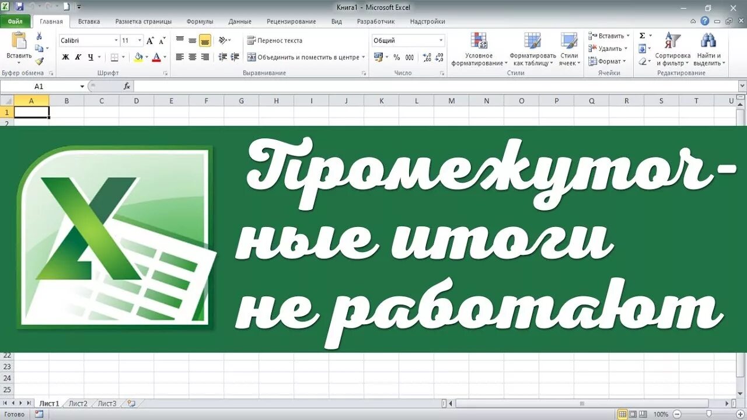The height and width of the screenshot is (420, 747).
Task: Switch to the Формулы tab
Action: coord(200,22)
